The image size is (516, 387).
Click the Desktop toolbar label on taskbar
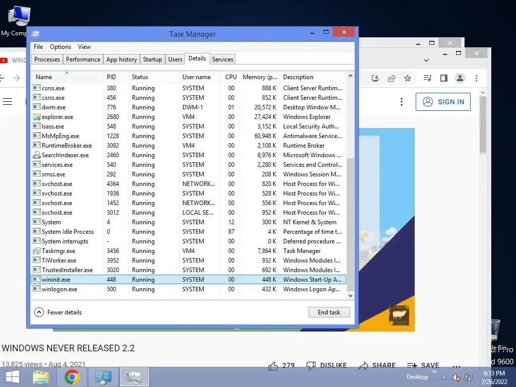(x=417, y=377)
